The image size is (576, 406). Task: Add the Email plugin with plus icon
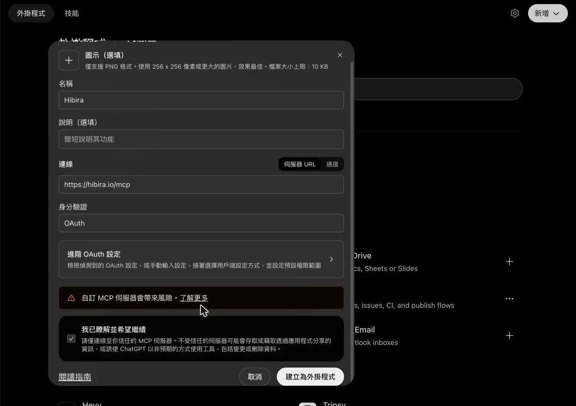(509, 336)
